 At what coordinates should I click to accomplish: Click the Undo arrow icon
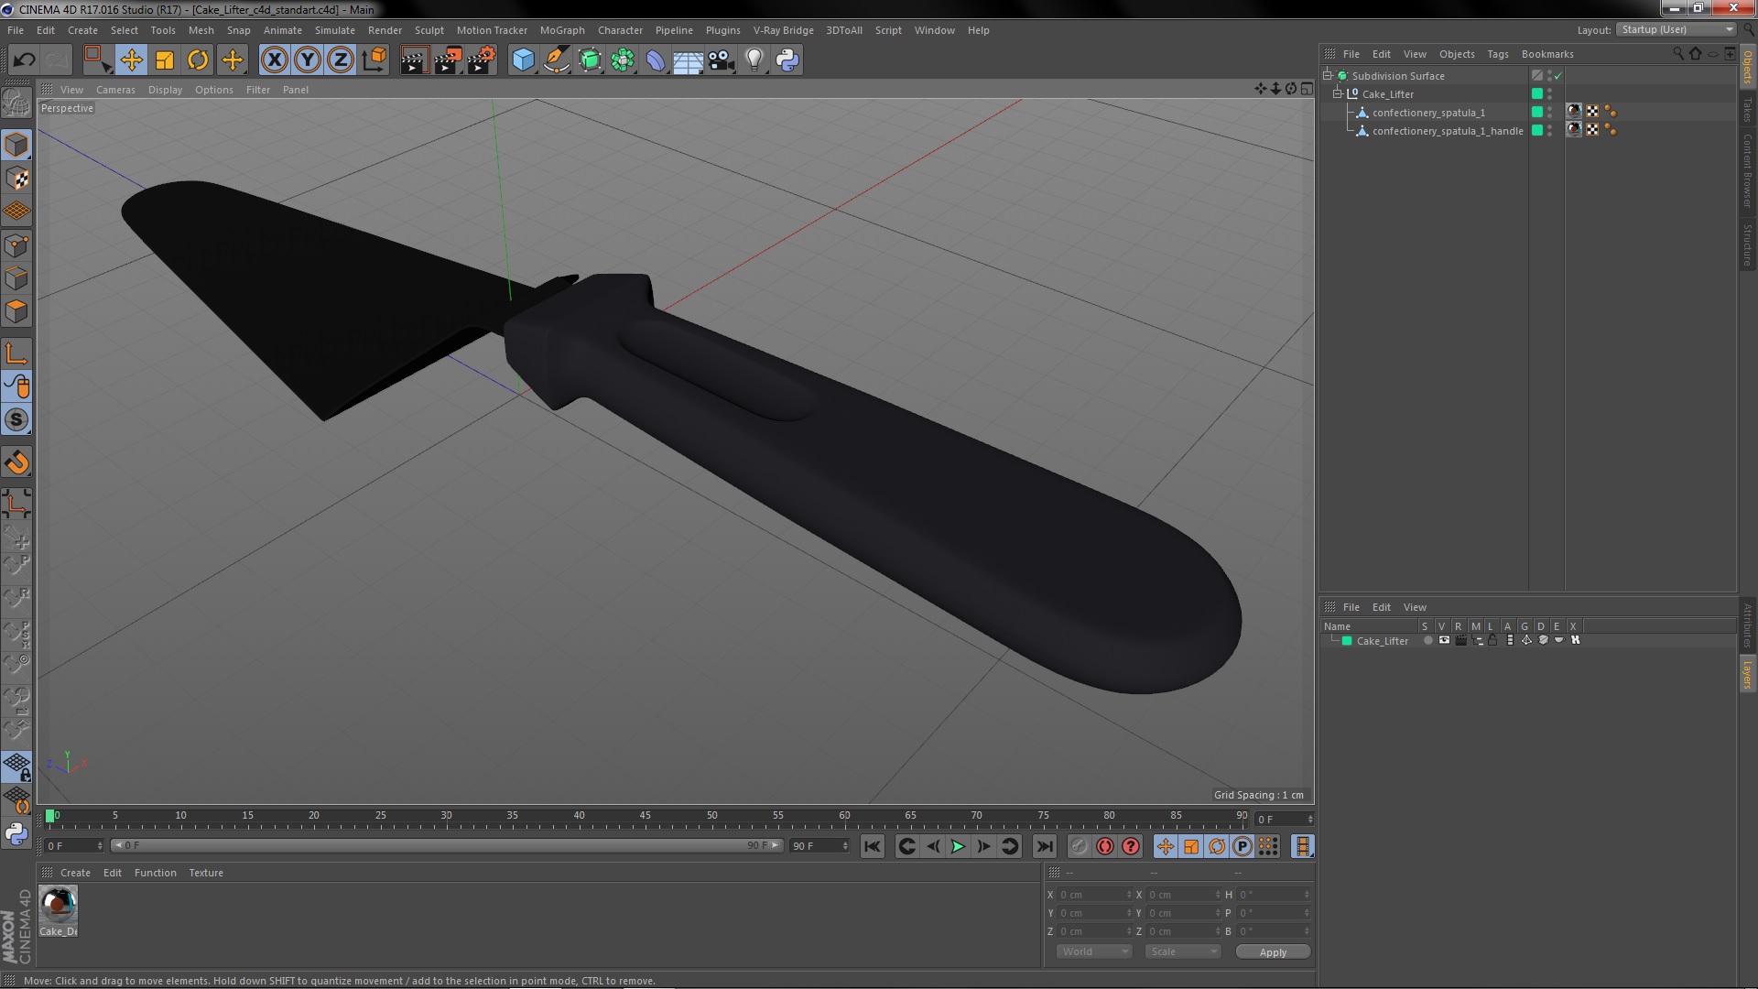click(24, 60)
